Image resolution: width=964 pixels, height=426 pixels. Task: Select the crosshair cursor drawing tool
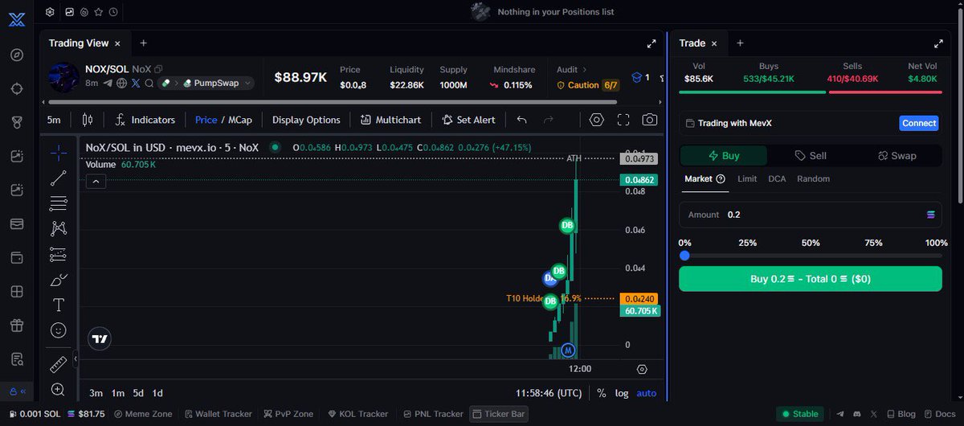tap(58, 152)
